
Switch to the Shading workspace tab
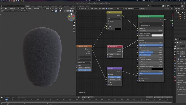tap(60, 6)
